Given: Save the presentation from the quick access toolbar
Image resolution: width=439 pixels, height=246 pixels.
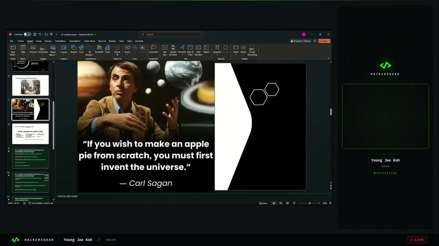Looking at the screenshot, I should pos(35,35).
